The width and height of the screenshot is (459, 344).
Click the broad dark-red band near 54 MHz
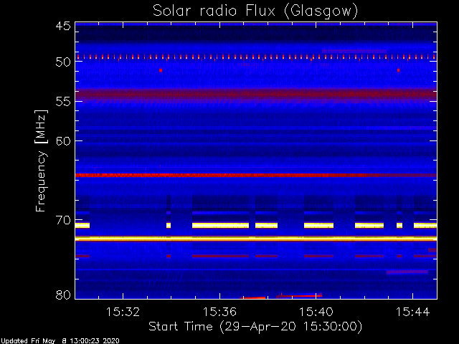pyautogui.click(x=256, y=95)
